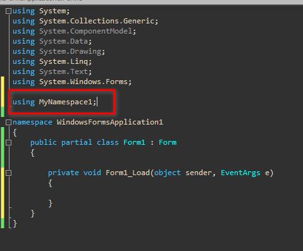Place cursor on MyNamespace1 in using line
The width and height of the screenshot is (303, 251).
click(x=66, y=102)
